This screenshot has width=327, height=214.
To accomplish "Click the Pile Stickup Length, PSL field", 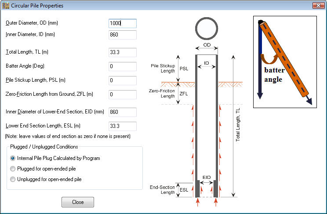I will [122, 80].
